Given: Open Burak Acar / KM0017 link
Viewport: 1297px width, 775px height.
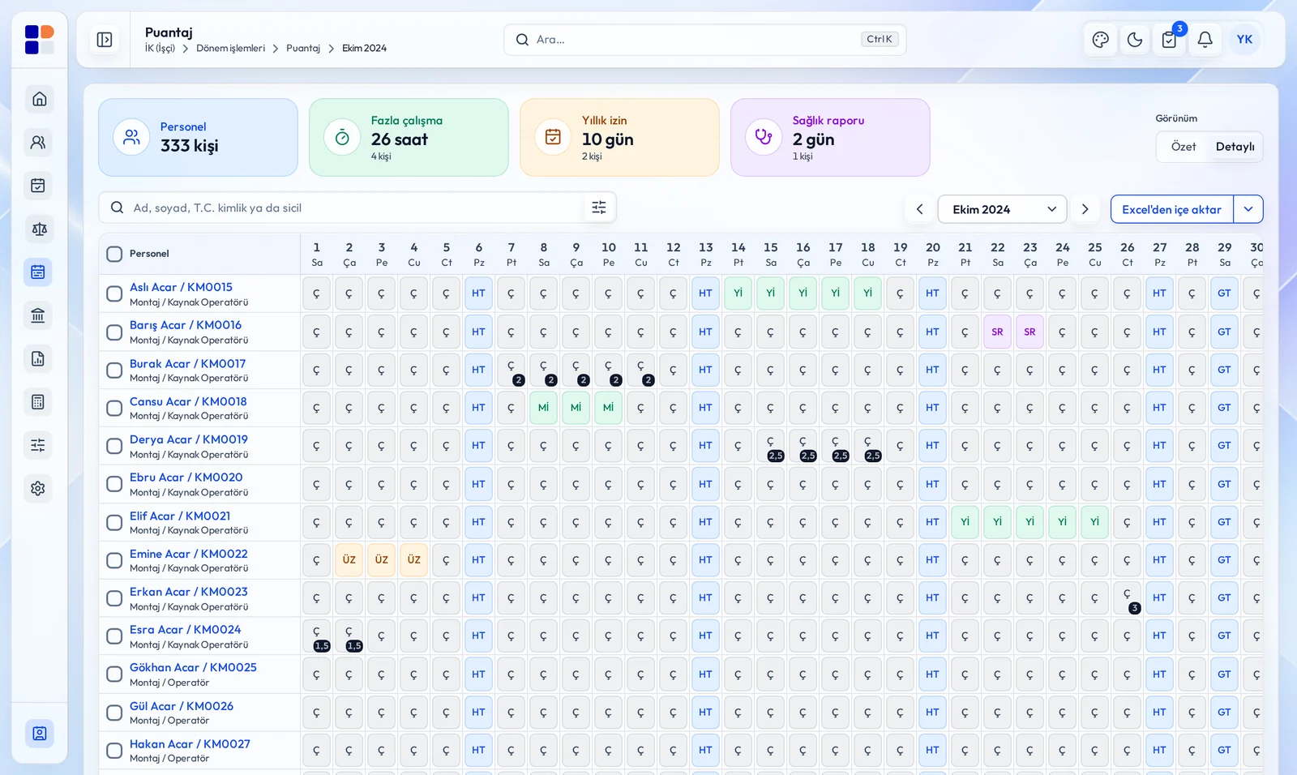Looking at the screenshot, I should 187,364.
